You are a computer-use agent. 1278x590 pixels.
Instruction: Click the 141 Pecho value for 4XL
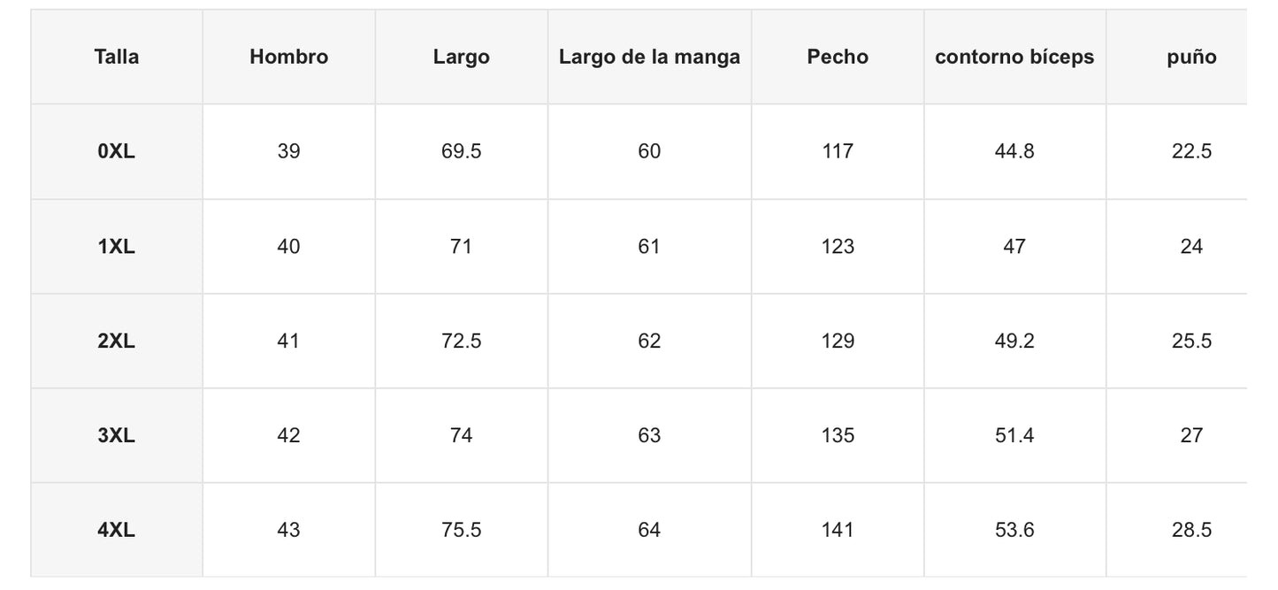click(x=838, y=530)
